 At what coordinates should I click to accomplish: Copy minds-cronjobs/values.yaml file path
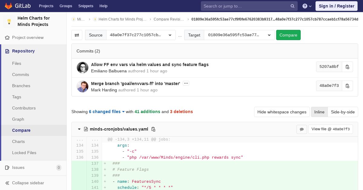153,129
